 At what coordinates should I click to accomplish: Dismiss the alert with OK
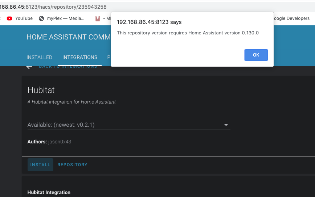pyautogui.click(x=256, y=55)
